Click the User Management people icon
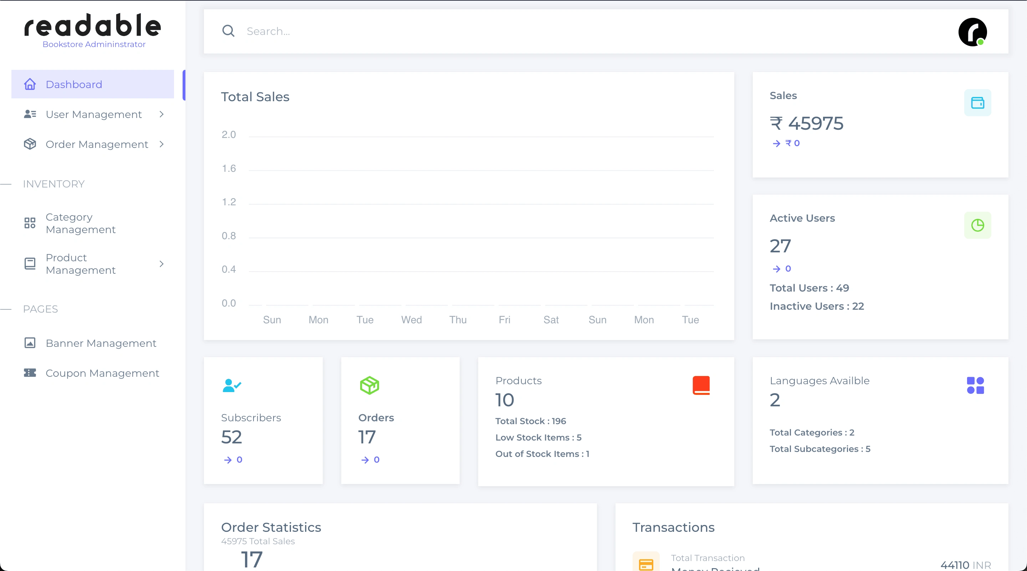 pos(30,114)
